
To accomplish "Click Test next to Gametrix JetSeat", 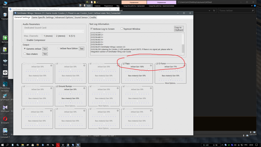I will (x=45, y=49).
